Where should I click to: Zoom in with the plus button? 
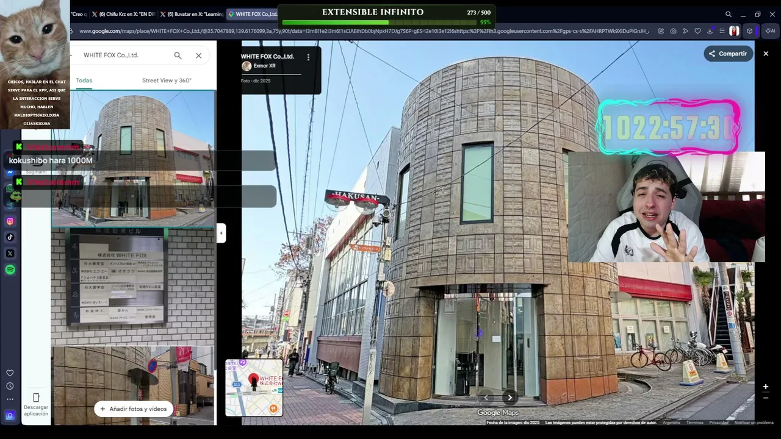765,387
